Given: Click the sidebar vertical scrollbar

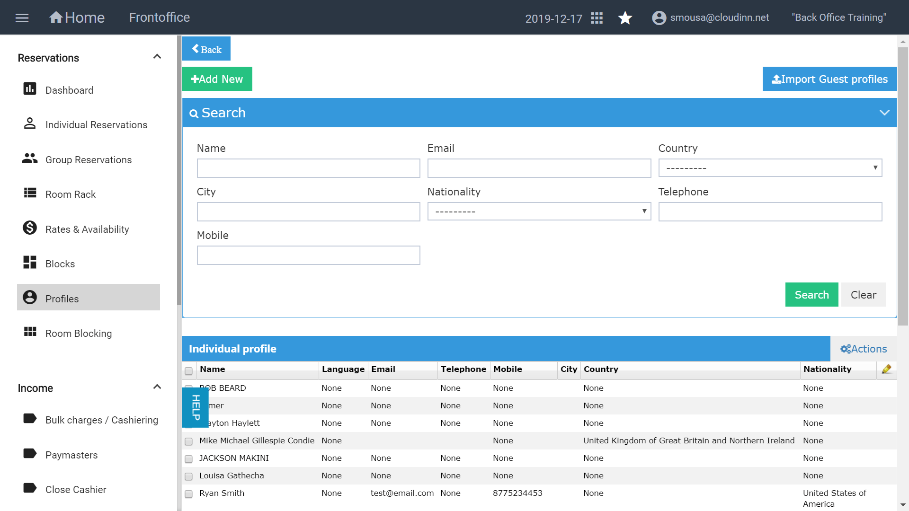Looking at the screenshot, I should click(x=179, y=170).
